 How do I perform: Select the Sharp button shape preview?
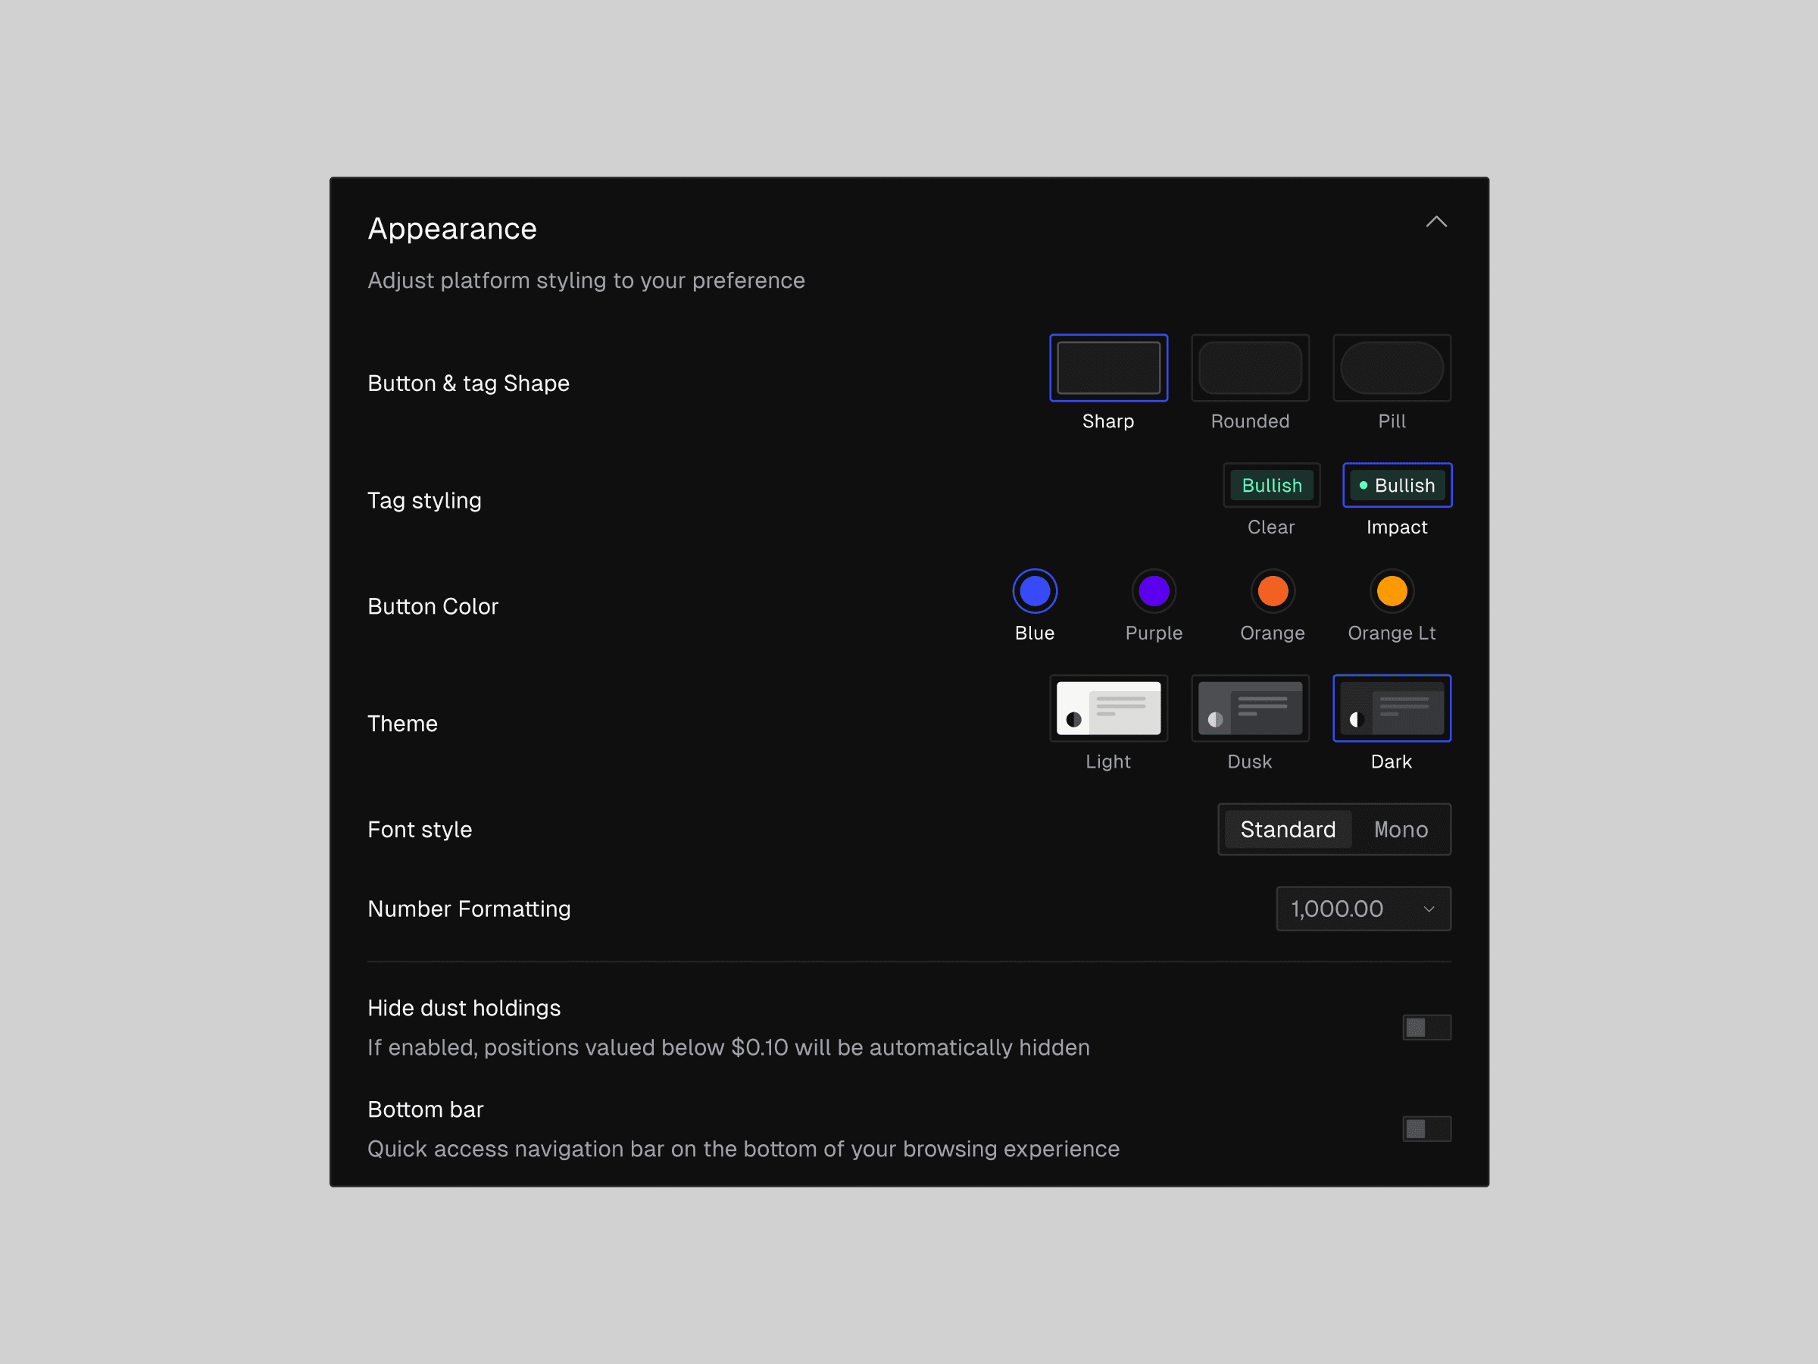pyautogui.click(x=1108, y=368)
